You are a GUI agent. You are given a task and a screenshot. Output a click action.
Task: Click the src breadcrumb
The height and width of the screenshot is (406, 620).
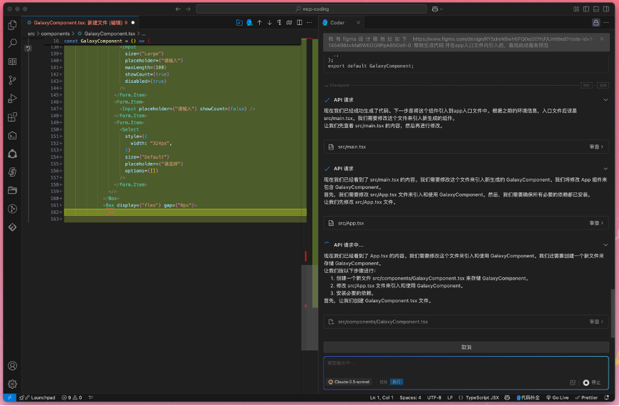32,34
